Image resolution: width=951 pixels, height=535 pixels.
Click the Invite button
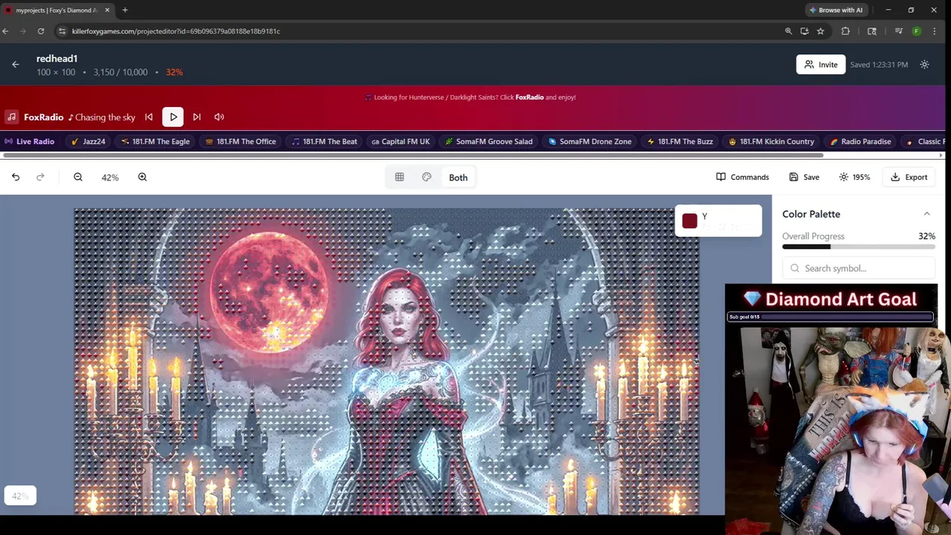820,65
